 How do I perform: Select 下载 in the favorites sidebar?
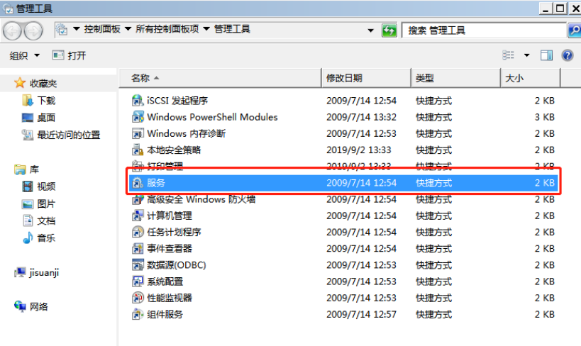point(46,101)
